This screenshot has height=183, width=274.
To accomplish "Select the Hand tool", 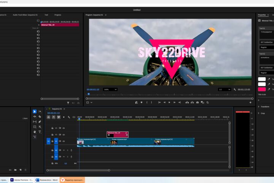I will (x=35, y=132).
